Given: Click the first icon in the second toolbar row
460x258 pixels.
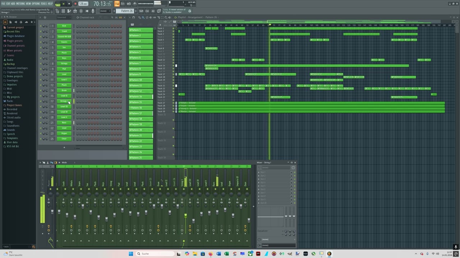Looking at the screenshot, I should (x=57, y=11).
